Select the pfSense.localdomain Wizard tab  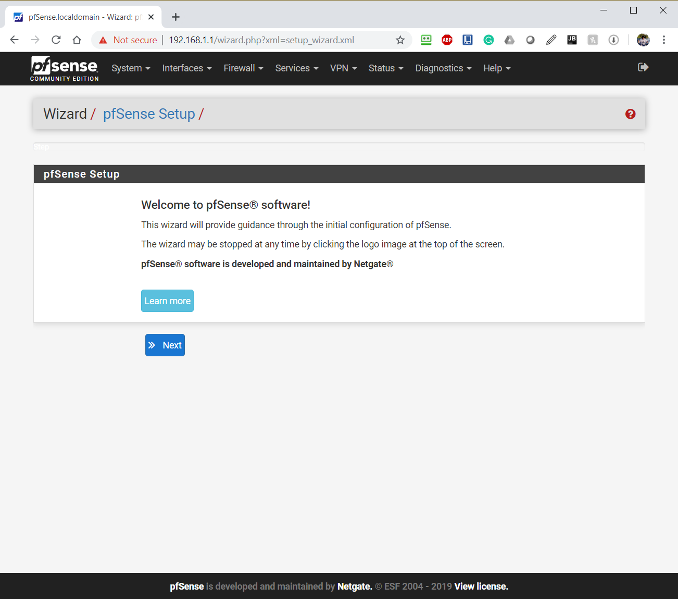coord(83,17)
